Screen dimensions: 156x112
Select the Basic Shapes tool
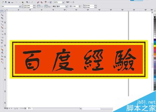[x=2, y=40]
